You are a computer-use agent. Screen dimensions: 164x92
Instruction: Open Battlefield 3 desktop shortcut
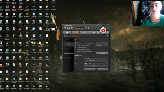(x=7, y=29)
